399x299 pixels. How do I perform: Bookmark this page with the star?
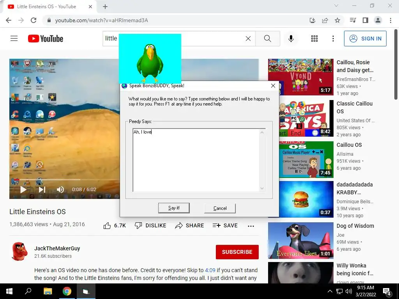337,20
